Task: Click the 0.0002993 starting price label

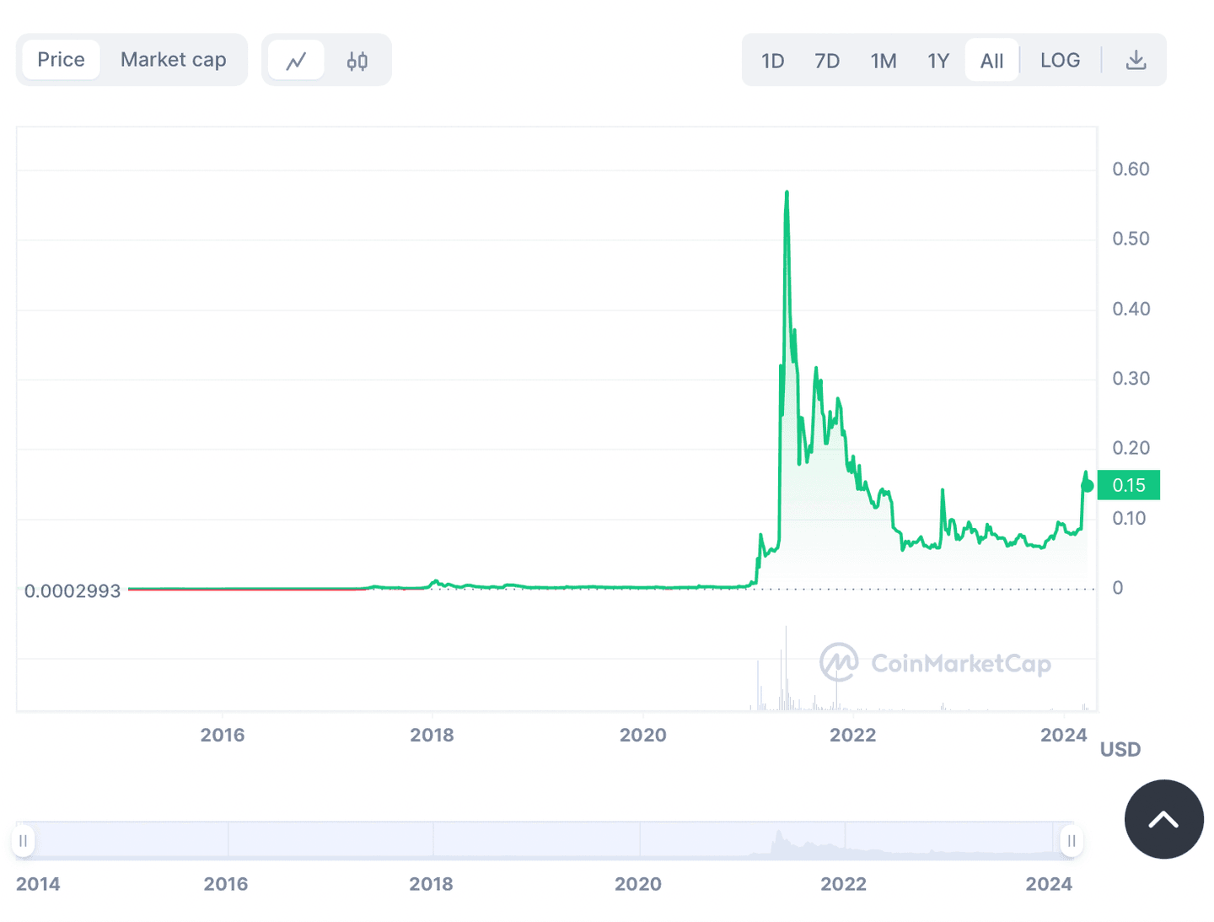Action: [73, 590]
